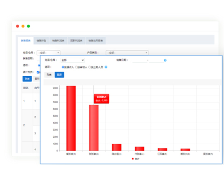Click the green maximize window dot
Image resolution: width=224 pixels, height=173 pixels.
tap(28, 26)
